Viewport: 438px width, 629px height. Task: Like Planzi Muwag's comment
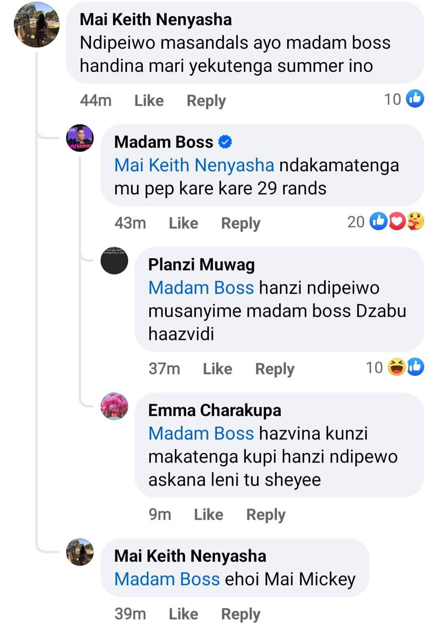(217, 369)
